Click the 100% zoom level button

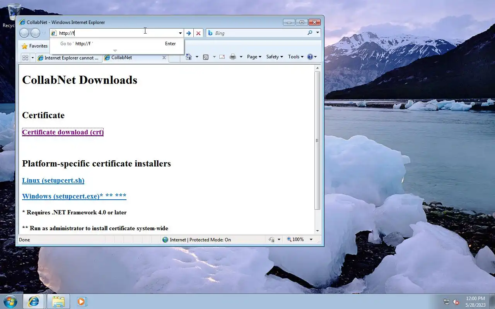295,240
